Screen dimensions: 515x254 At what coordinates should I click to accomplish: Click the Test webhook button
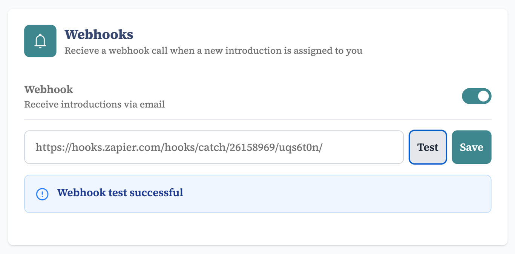428,147
